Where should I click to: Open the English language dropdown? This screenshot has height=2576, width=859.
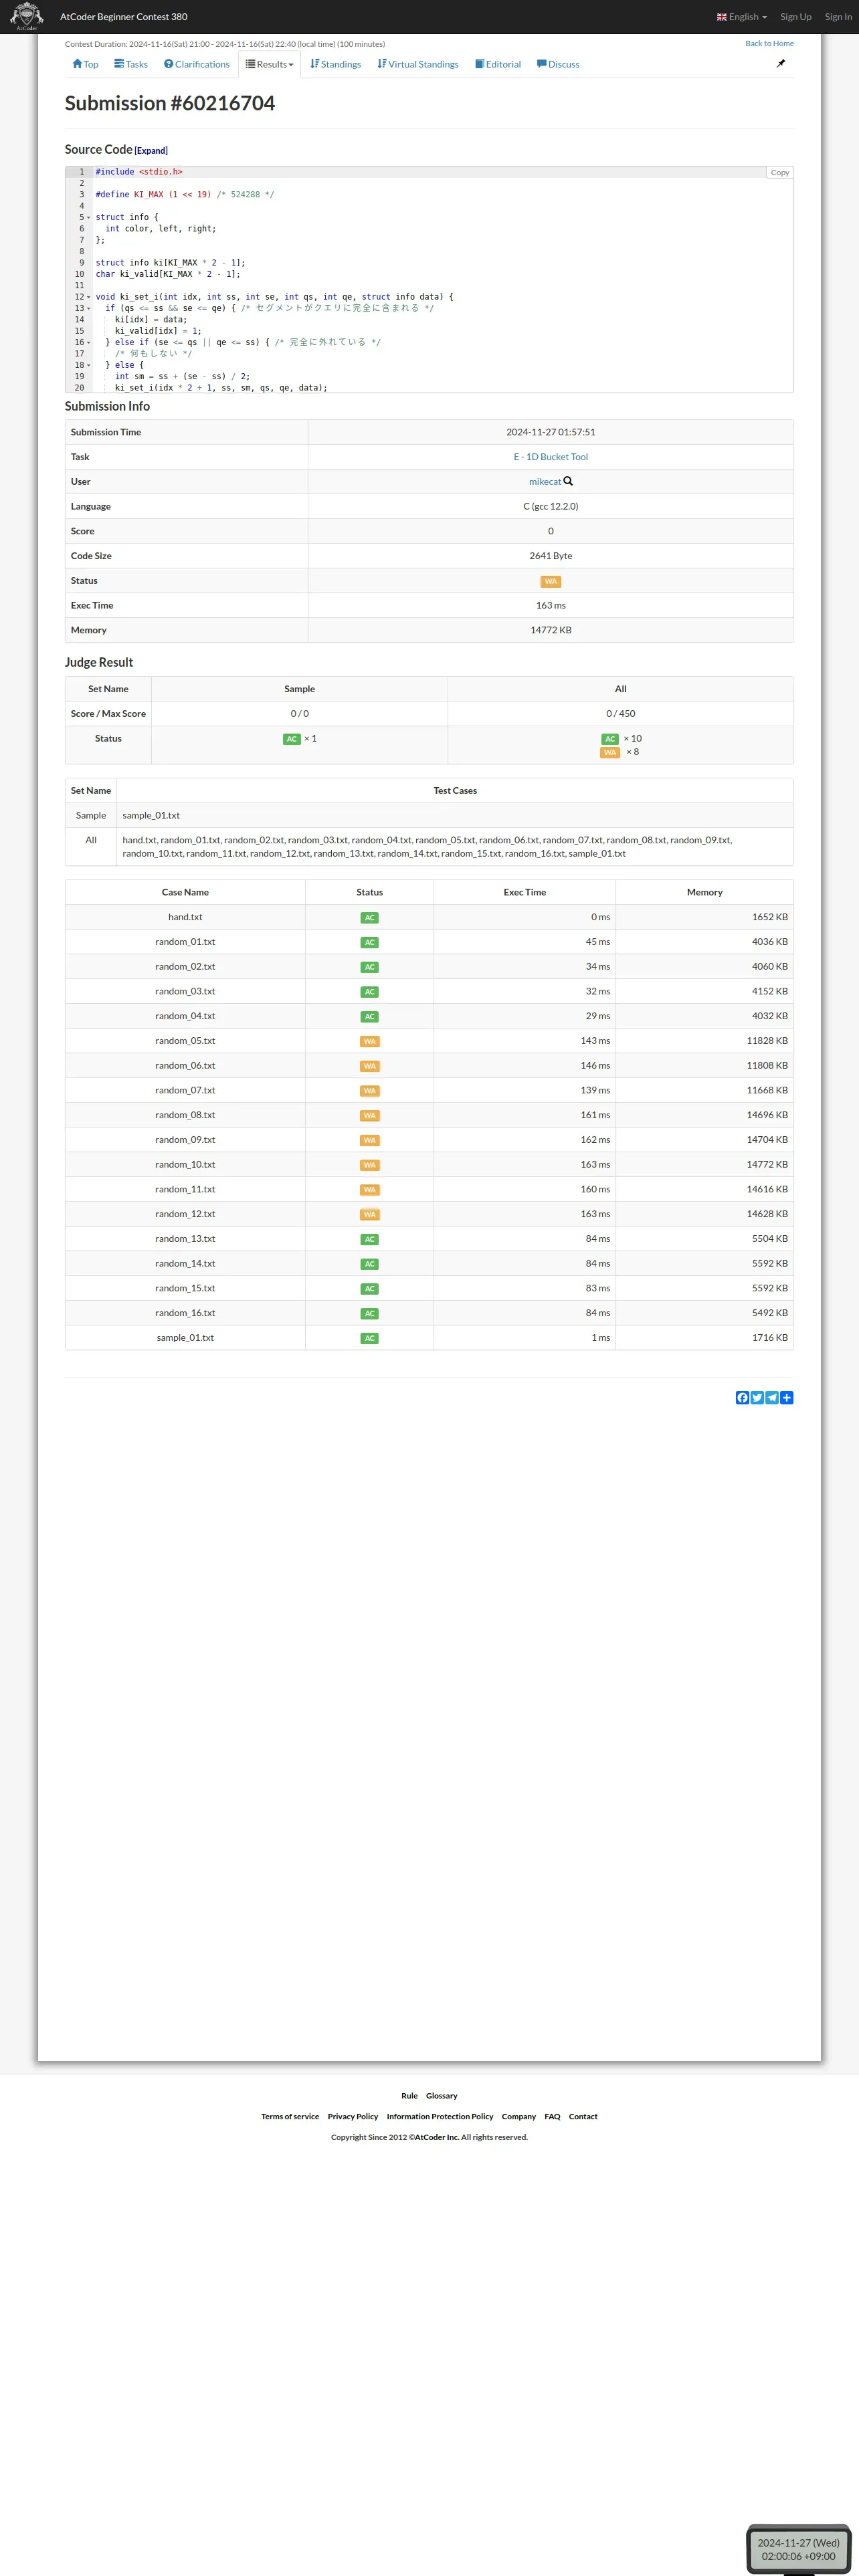click(742, 17)
